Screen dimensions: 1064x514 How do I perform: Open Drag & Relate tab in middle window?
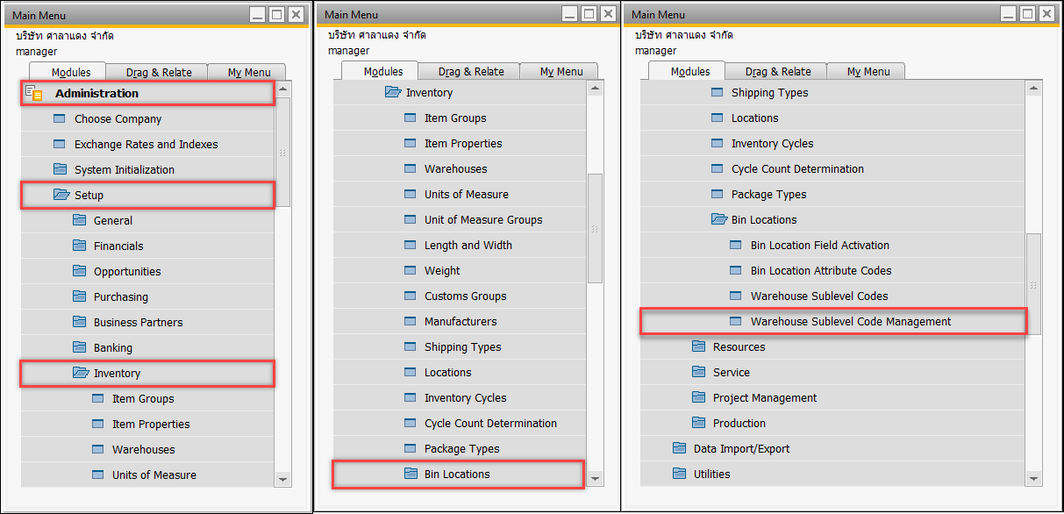pos(471,71)
